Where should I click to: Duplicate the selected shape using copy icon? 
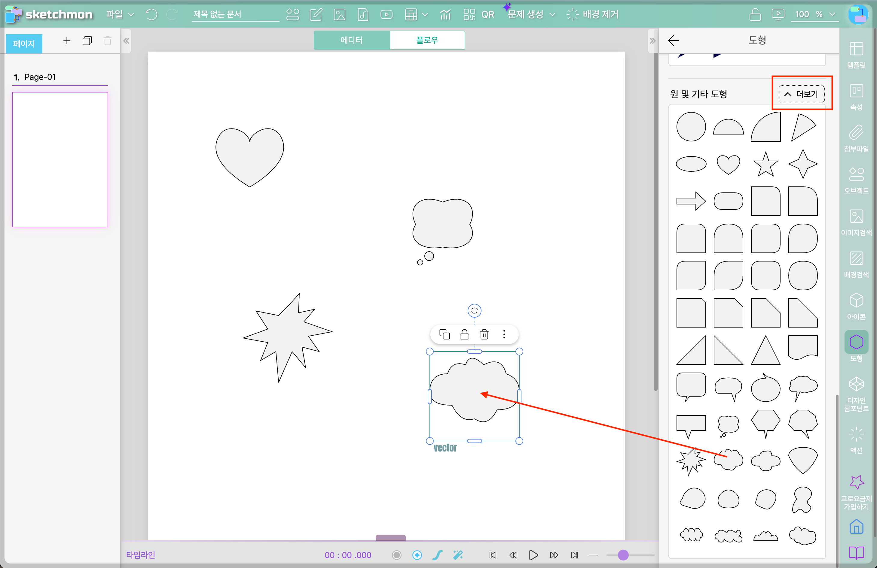coord(445,334)
